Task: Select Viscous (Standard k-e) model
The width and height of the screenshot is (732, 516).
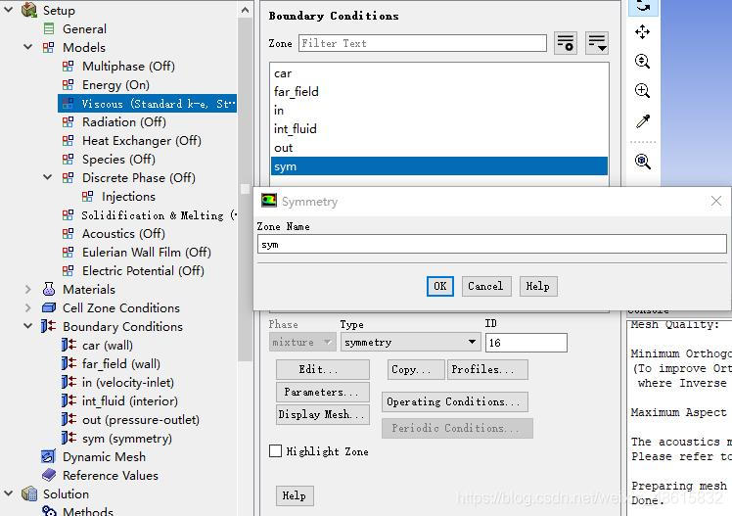Action: [148, 103]
